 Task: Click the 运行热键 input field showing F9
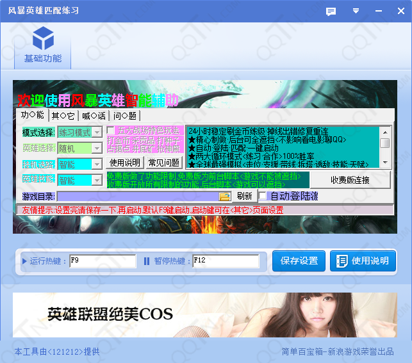point(103,261)
